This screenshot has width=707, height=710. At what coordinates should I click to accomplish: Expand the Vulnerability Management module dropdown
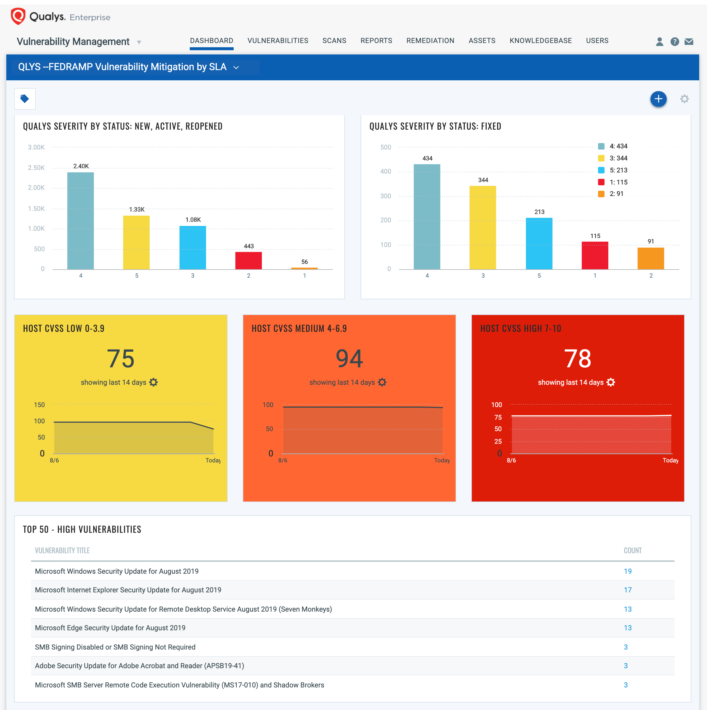139,42
